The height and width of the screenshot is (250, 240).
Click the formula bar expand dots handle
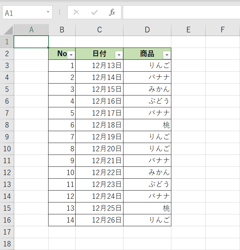60,12
